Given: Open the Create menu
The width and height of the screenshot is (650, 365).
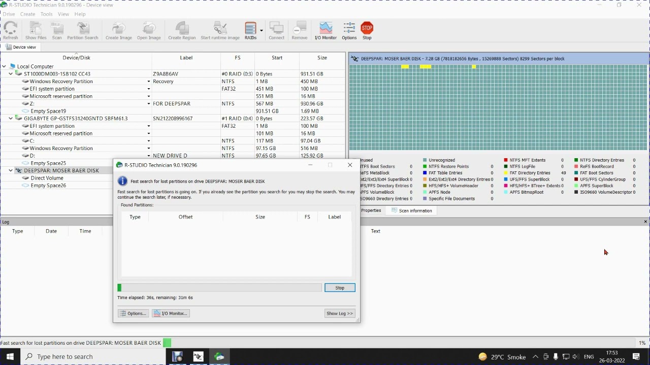Looking at the screenshot, I should pyautogui.click(x=27, y=14).
